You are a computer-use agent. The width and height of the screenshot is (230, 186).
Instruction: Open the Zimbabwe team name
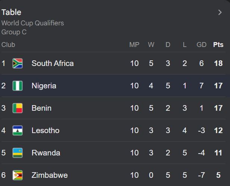point(50,175)
